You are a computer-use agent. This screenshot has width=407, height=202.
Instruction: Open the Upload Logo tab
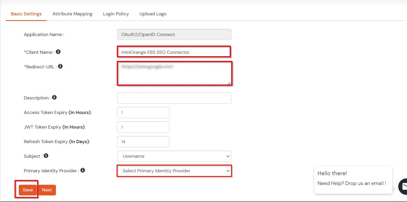153,14
